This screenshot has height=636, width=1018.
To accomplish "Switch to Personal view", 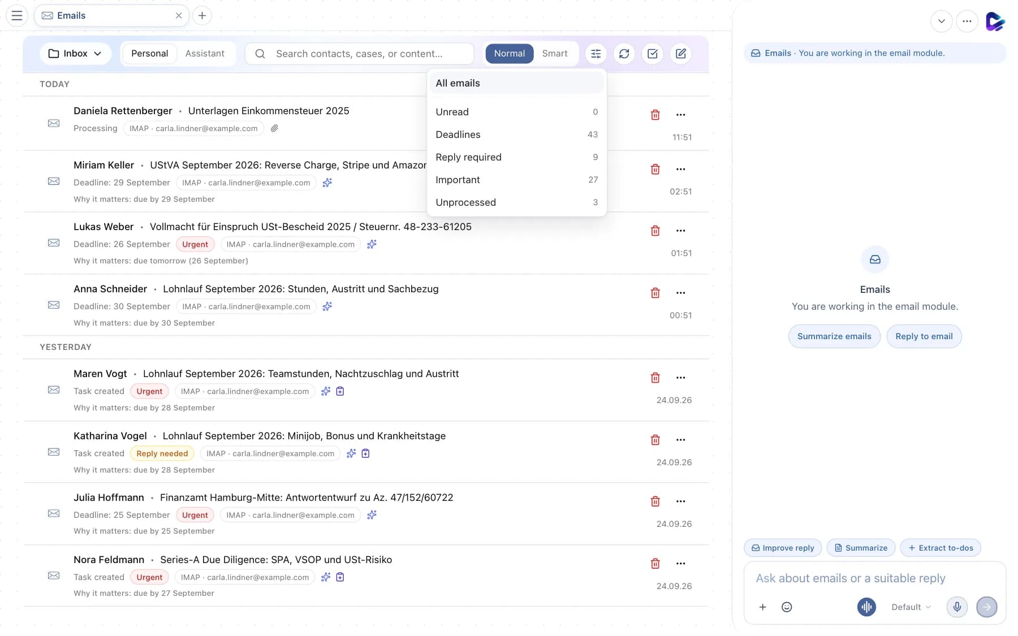I will 149,53.
